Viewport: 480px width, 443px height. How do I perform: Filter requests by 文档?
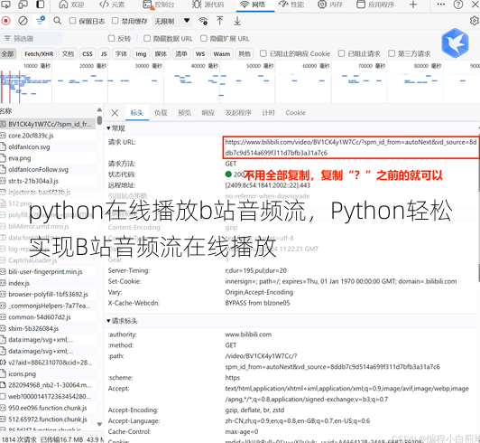(x=68, y=53)
